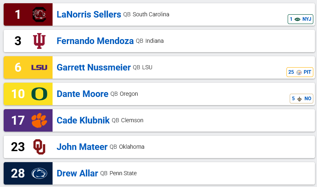This screenshot has width=317, height=187.
Task: Click the Indiana Hoosiers logo
Action: click(39, 41)
